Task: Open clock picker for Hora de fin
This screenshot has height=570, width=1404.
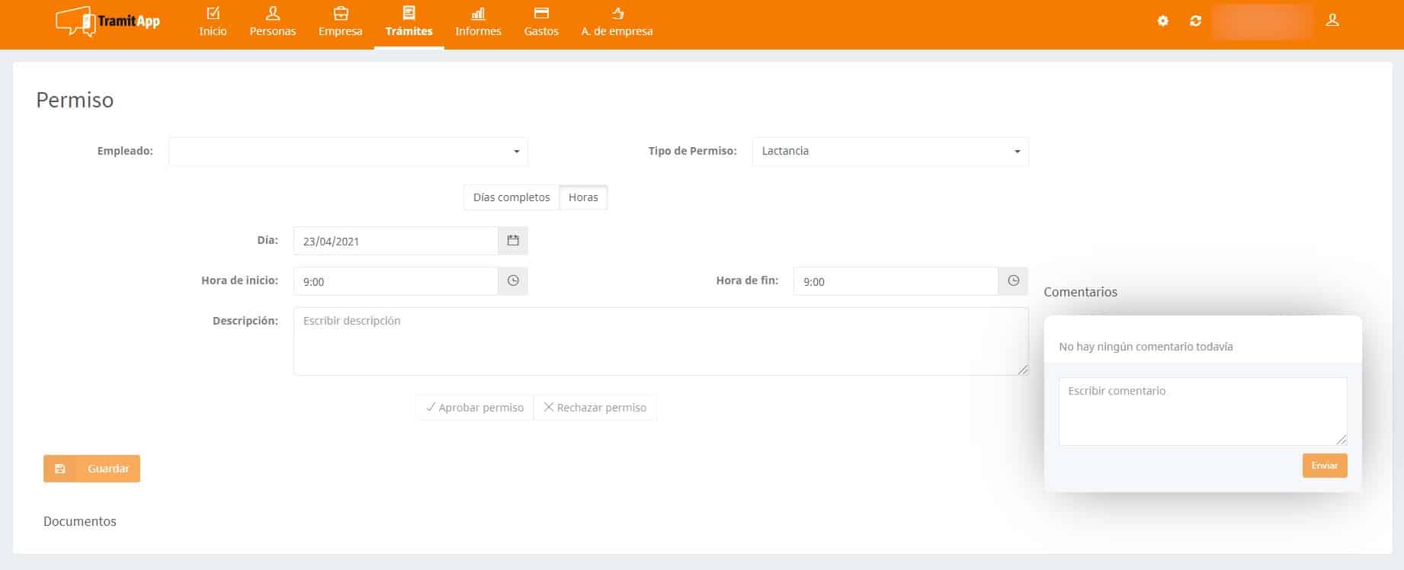Action: point(1013,281)
